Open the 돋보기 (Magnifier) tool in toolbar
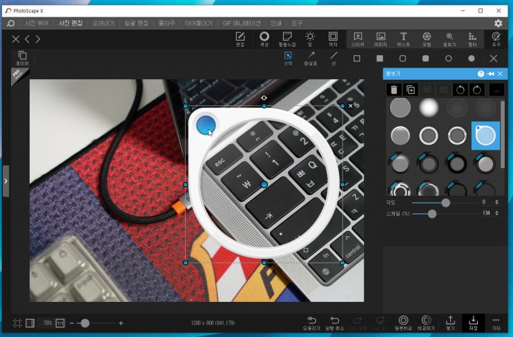The width and height of the screenshot is (513, 337). 449,39
